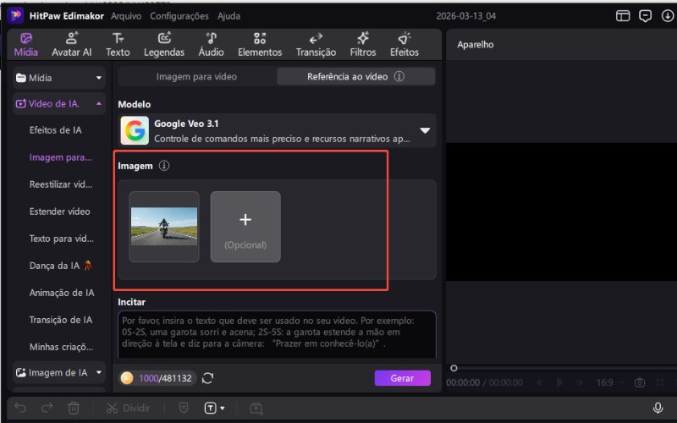The height and width of the screenshot is (423, 677).
Task: Play the preview video
Action: tap(559, 382)
